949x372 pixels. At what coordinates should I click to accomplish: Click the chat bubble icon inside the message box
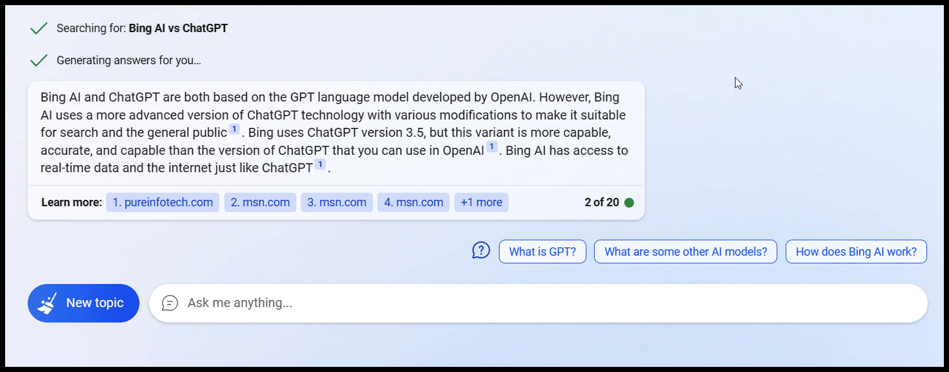[x=170, y=303]
